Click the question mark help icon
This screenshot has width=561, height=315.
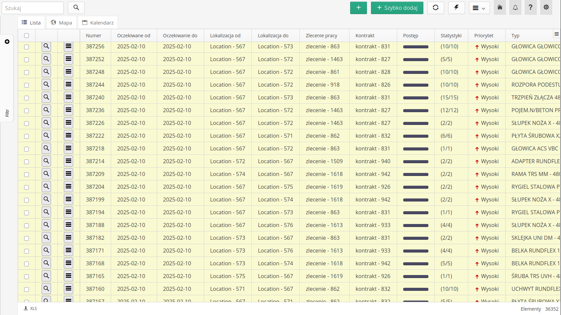coord(530,8)
